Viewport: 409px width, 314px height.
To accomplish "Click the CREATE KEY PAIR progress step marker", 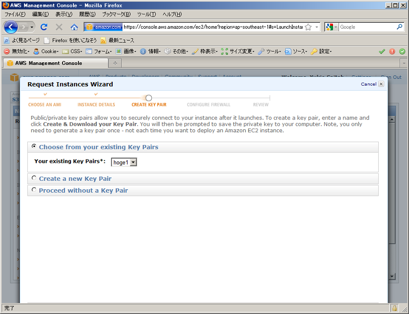I will point(148,98).
